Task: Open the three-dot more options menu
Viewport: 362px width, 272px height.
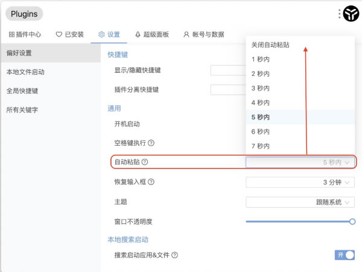Action: tap(340, 13)
